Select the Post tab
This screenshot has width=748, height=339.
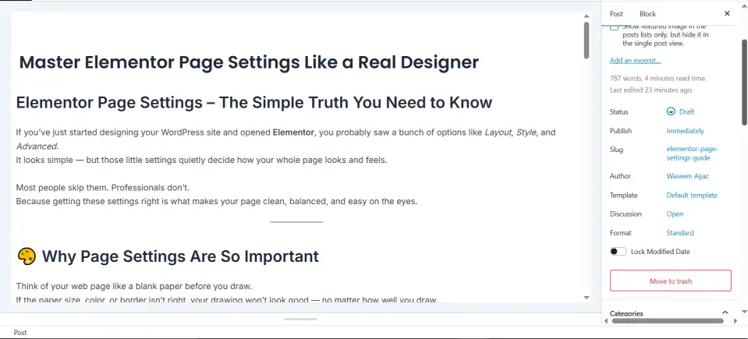(616, 14)
